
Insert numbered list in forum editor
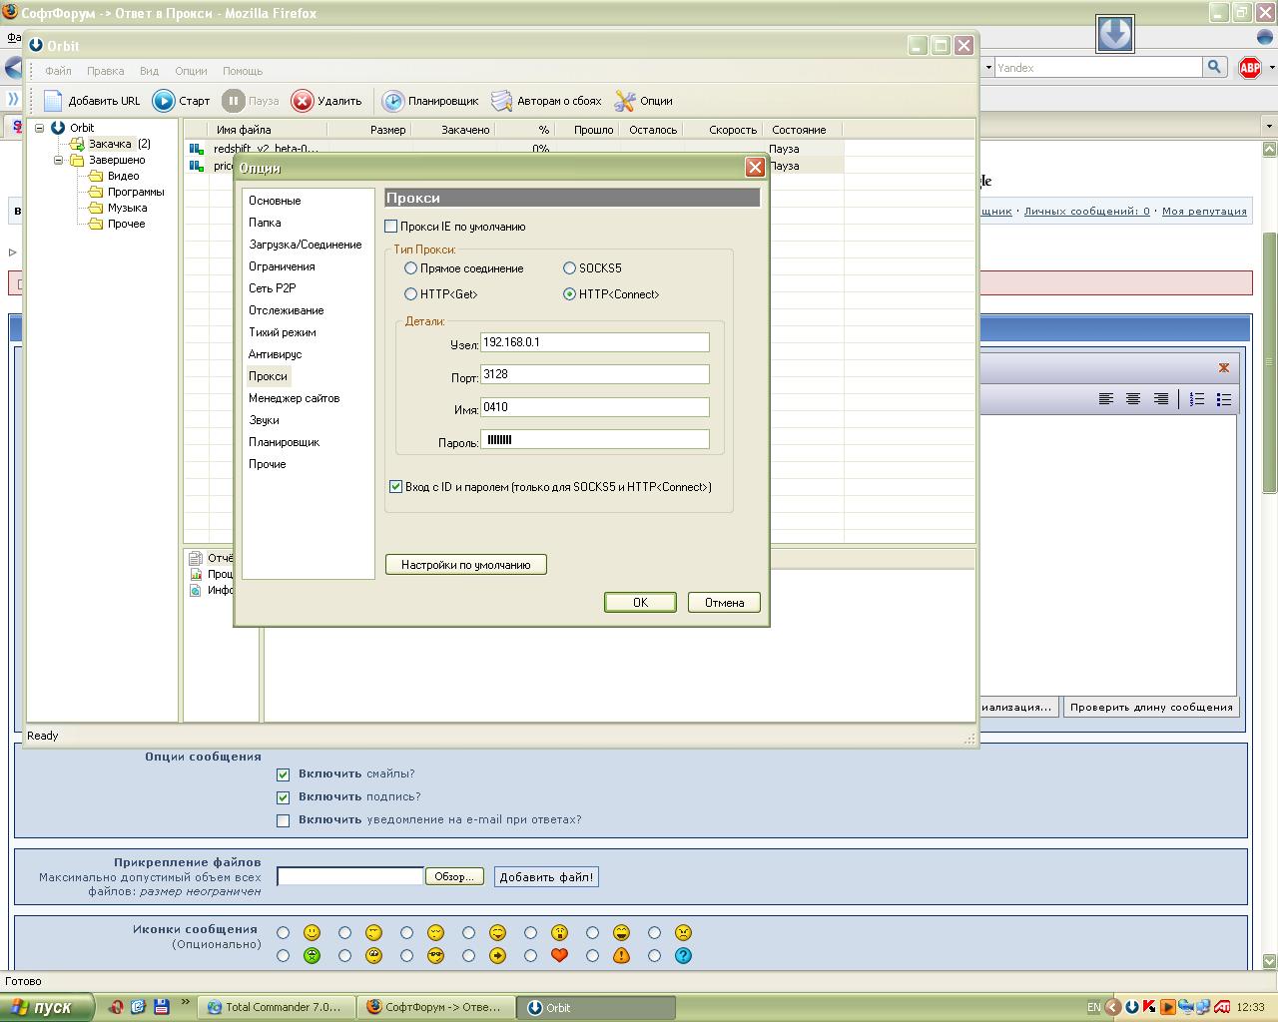[x=1197, y=399]
